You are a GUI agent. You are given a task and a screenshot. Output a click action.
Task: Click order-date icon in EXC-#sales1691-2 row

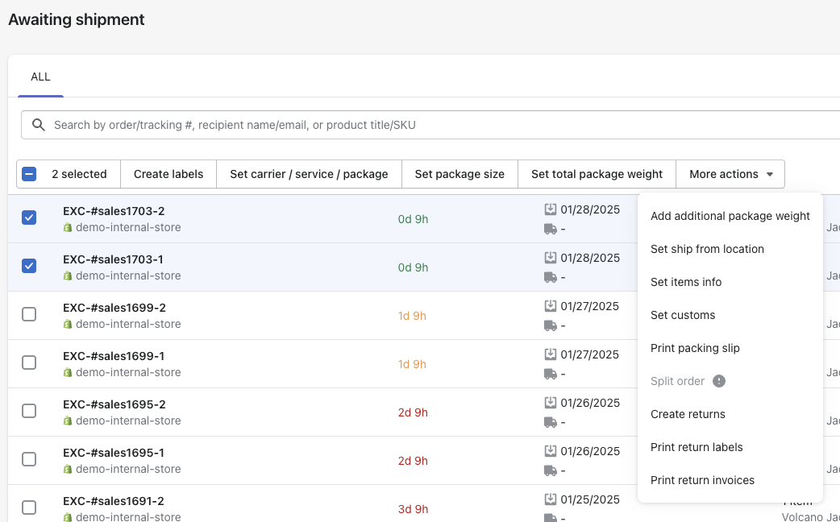tap(550, 499)
